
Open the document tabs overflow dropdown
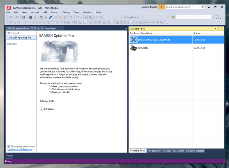click(x=126, y=29)
